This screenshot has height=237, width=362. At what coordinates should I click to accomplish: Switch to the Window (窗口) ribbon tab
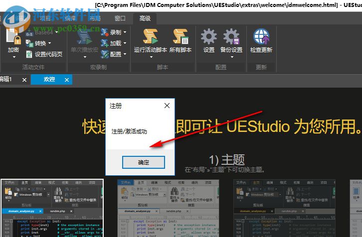click(x=120, y=18)
